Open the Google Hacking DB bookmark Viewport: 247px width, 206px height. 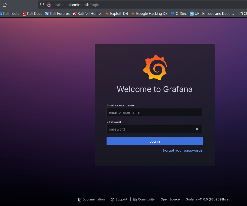coord(149,14)
